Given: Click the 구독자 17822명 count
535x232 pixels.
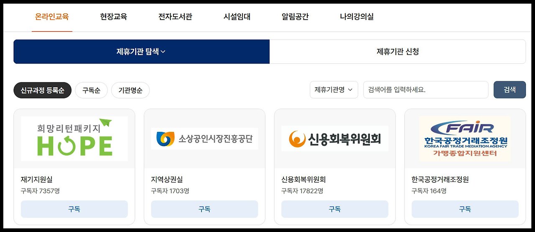Looking at the screenshot, I should tap(302, 191).
